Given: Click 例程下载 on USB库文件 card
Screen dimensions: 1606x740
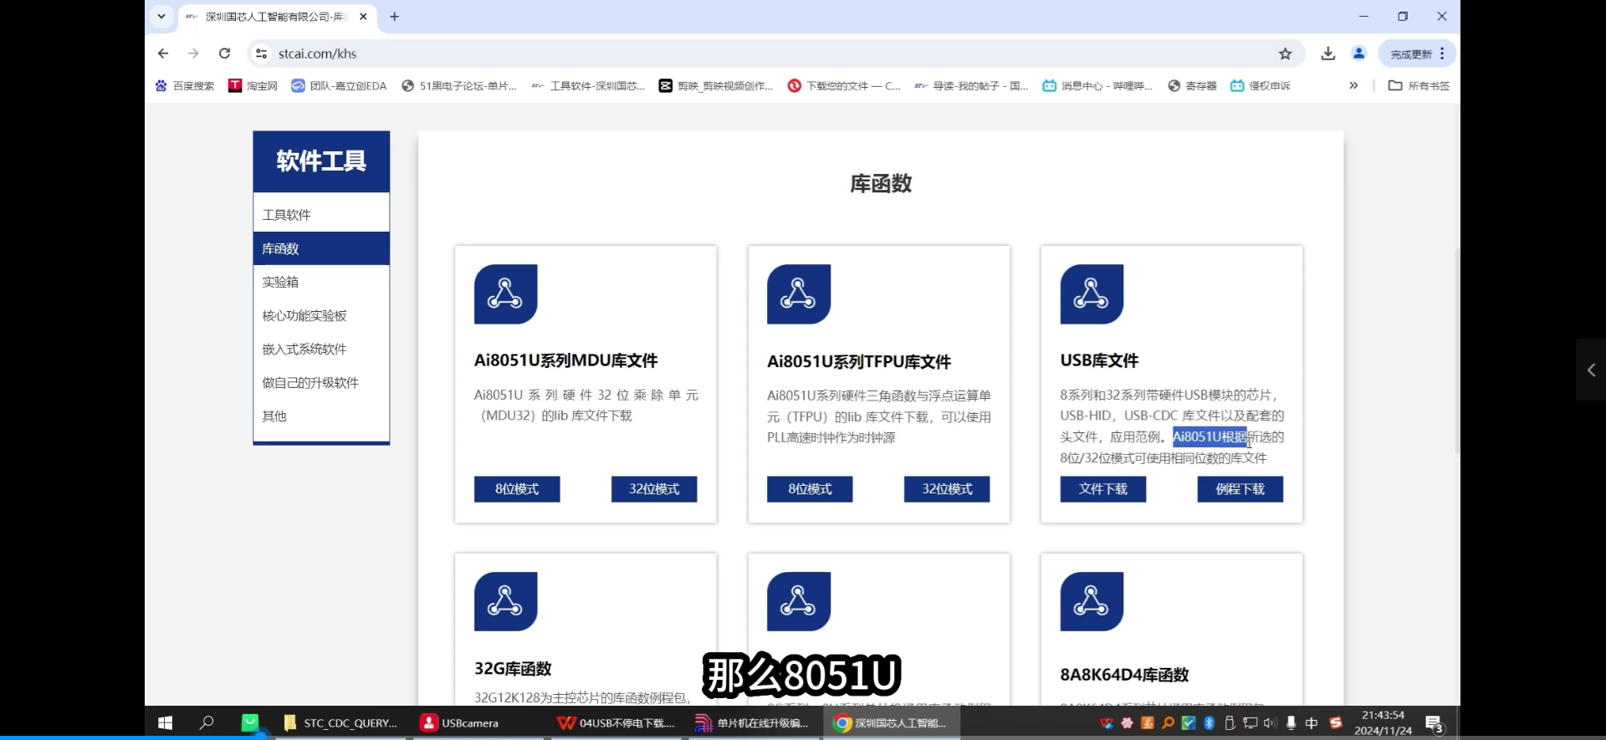Looking at the screenshot, I should coord(1240,489).
